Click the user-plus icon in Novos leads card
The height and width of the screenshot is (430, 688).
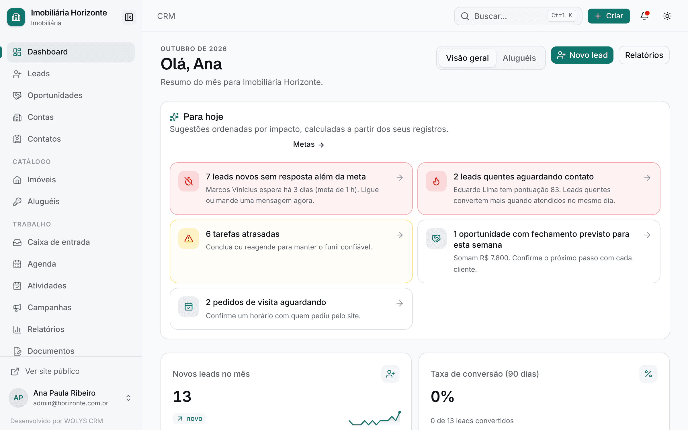390,374
